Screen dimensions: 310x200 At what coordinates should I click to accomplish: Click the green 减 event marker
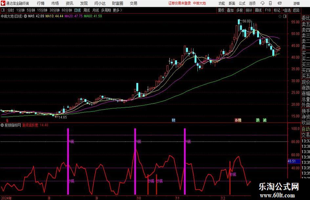pyautogui.click(x=264, y=120)
